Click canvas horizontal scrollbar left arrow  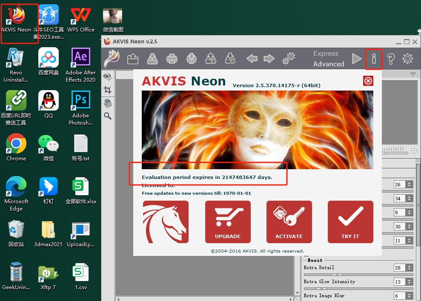(x=118, y=299)
